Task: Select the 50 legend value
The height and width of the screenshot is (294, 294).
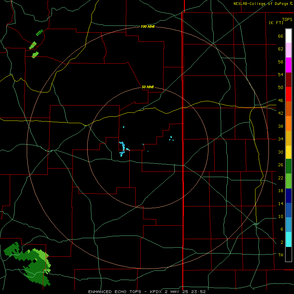Action: [x=281, y=88]
